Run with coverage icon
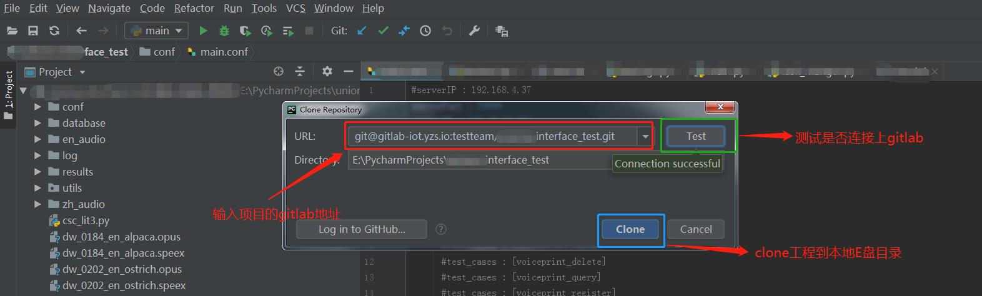982x296 pixels. [x=245, y=31]
